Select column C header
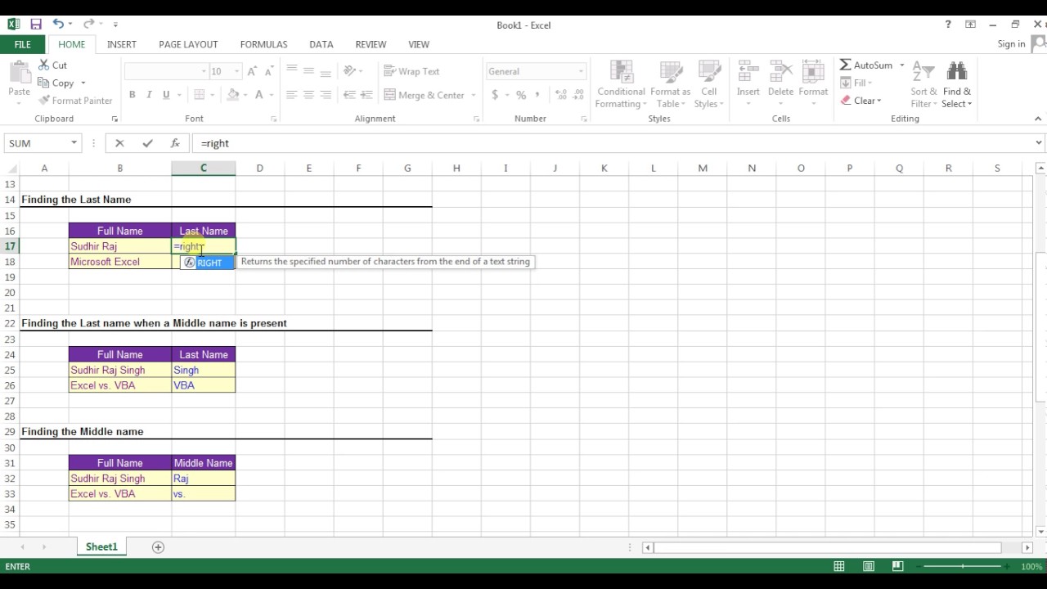 click(x=204, y=168)
